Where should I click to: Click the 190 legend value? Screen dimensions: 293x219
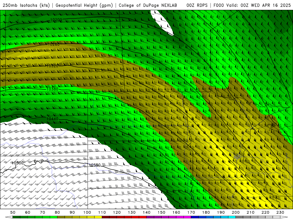click(221, 212)
